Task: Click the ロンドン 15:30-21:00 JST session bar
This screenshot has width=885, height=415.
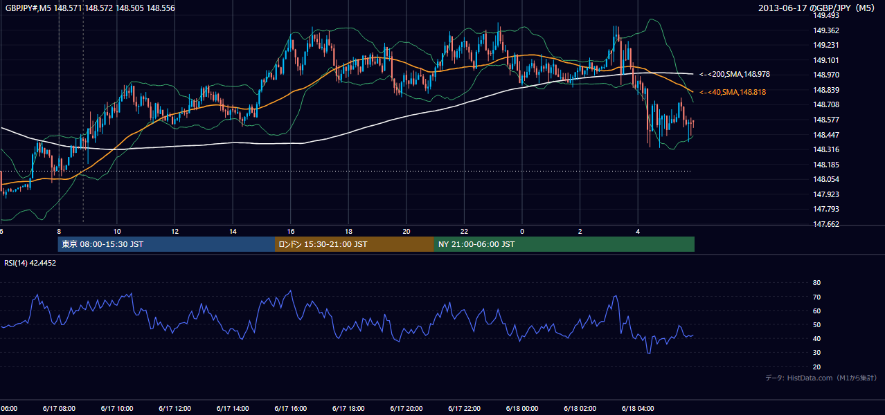Action: coord(355,244)
